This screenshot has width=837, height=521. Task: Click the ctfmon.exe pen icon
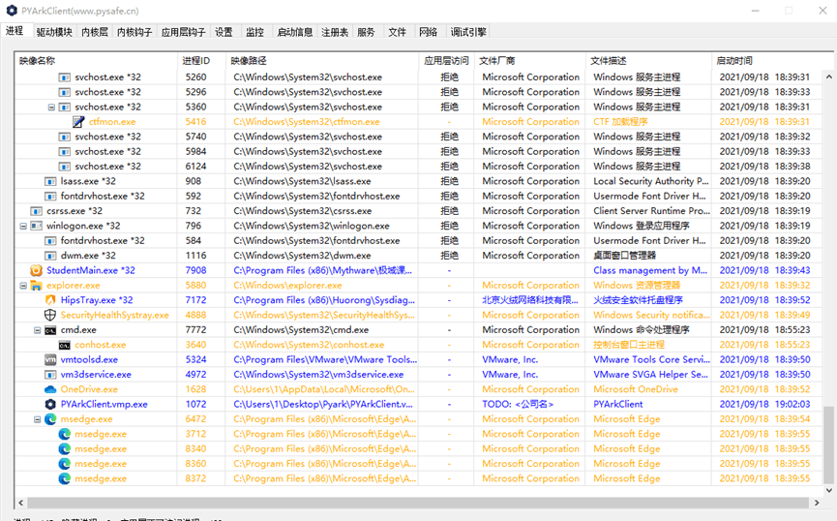pyautogui.click(x=79, y=122)
